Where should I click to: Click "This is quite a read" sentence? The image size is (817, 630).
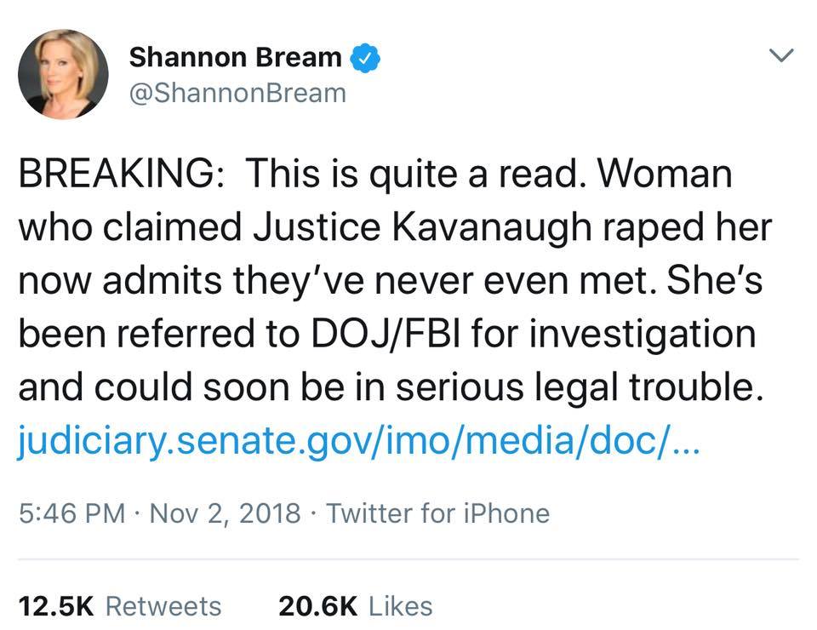(x=415, y=175)
